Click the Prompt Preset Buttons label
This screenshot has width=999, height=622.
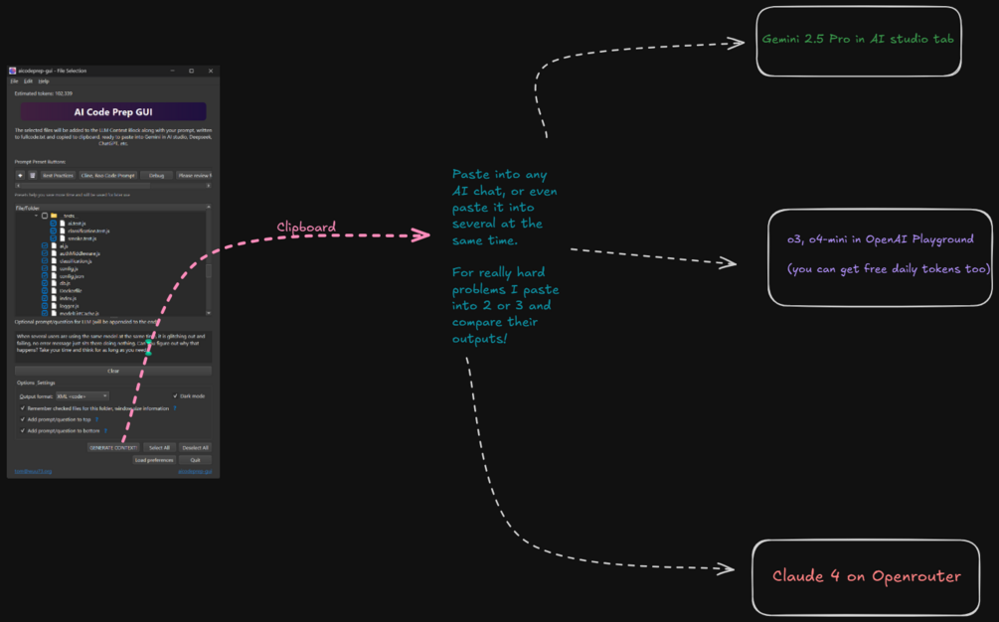click(40, 162)
